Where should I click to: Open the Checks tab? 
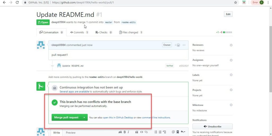[104, 32]
